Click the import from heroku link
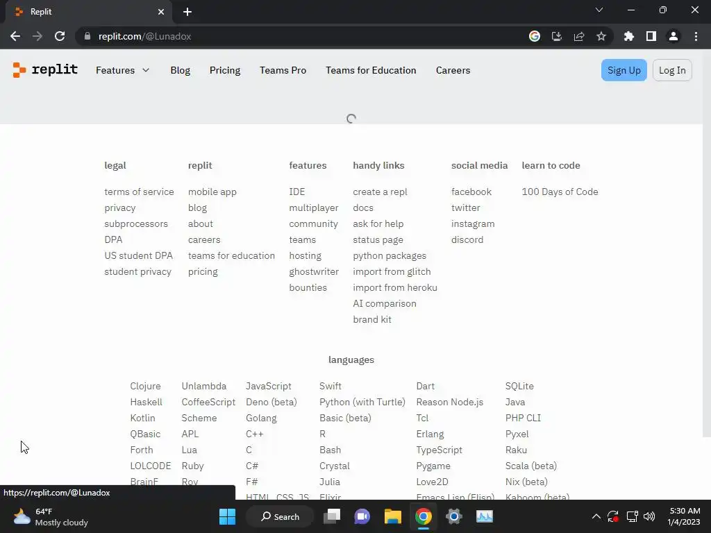Viewport: 711px width, 533px height. coord(395,287)
